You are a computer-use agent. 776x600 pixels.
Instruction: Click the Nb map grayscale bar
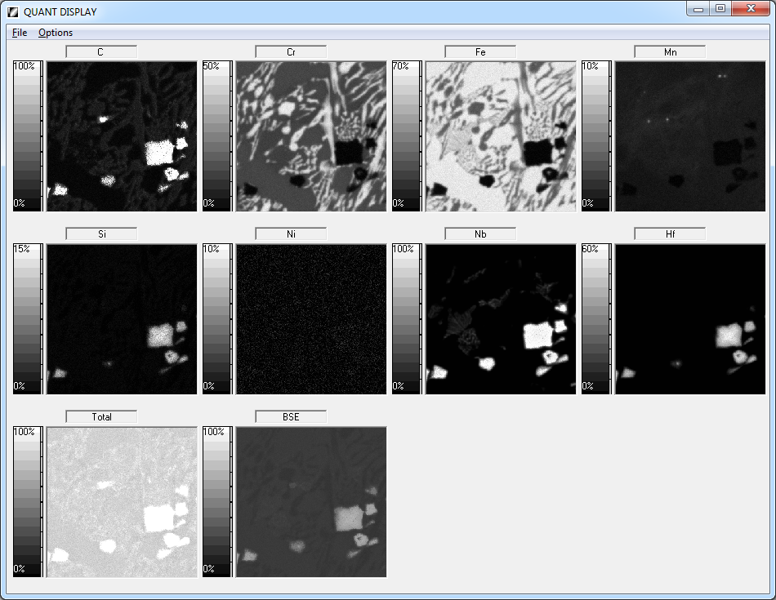coord(407,319)
